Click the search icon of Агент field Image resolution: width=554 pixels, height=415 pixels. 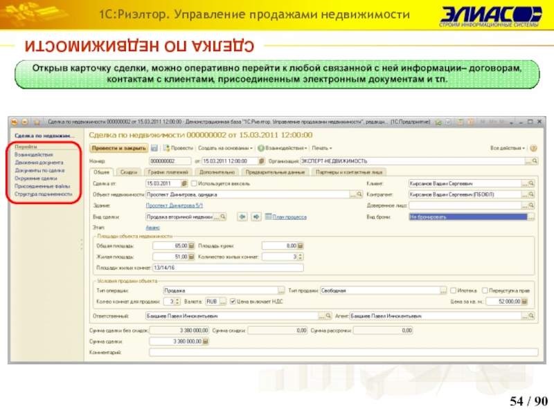point(531,316)
